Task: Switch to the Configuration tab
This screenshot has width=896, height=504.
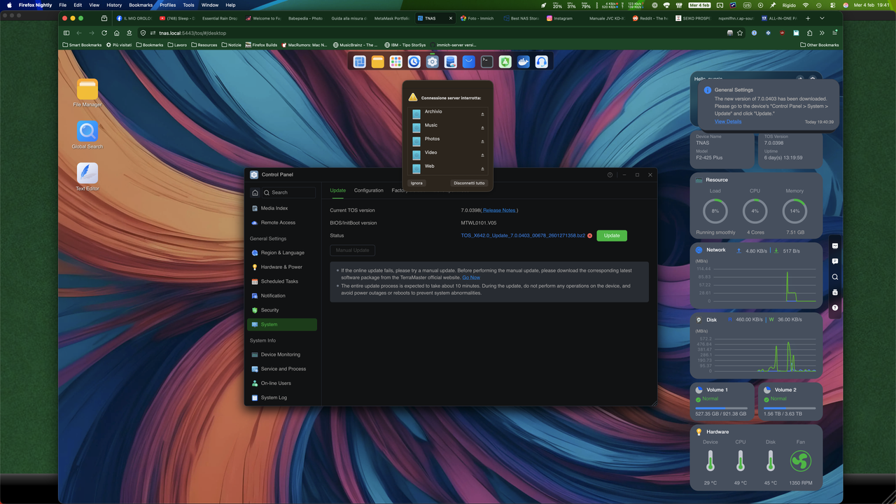Action: click(368, 190)
